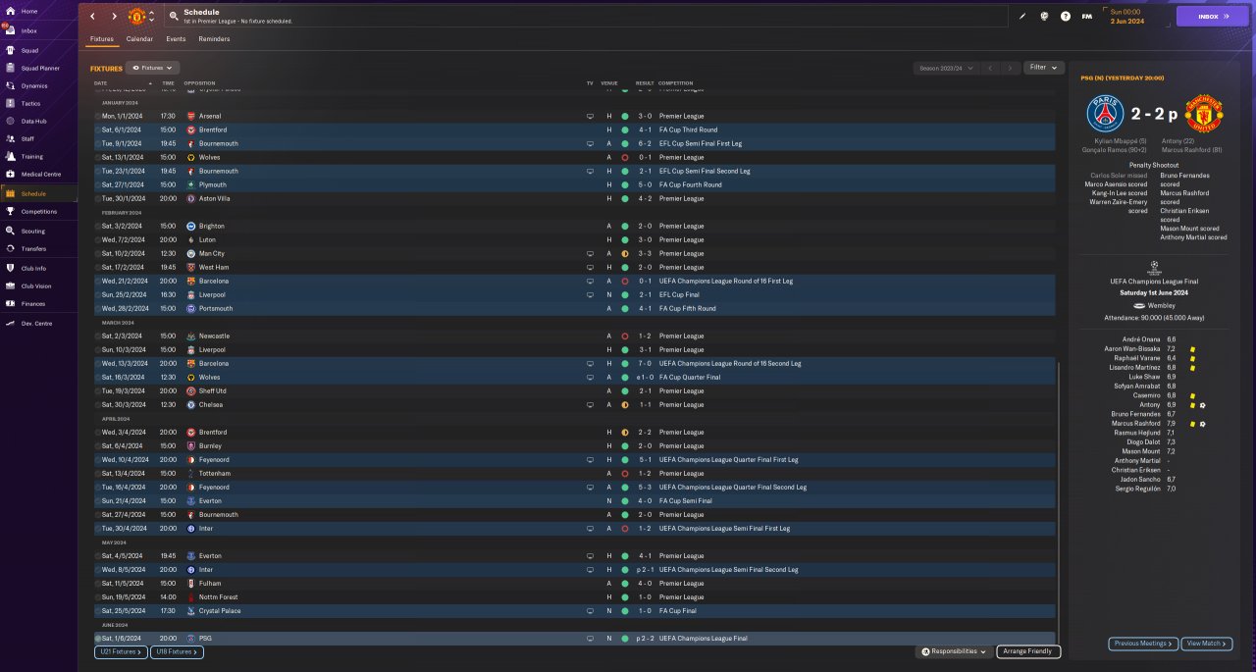The width and height of the screenshot is (1256, 672).
Task: Click the purple INBOX continue button
Action: [1213, 16]
